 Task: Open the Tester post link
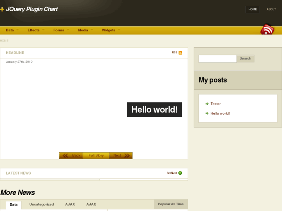pos(215,104)
